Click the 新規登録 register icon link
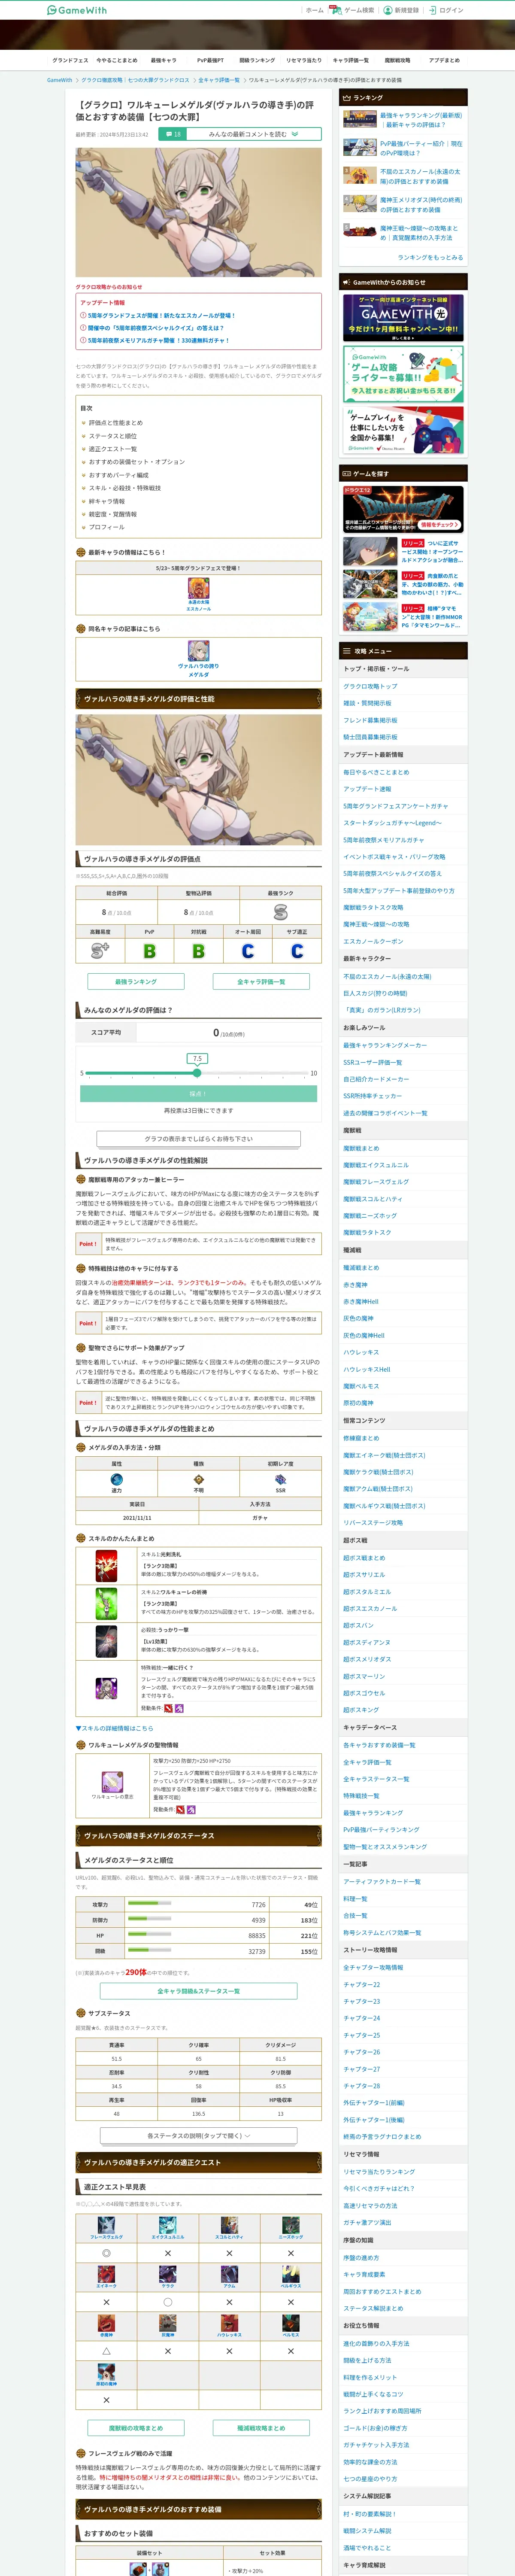515x2576 pixels. [x=401, y=10]
